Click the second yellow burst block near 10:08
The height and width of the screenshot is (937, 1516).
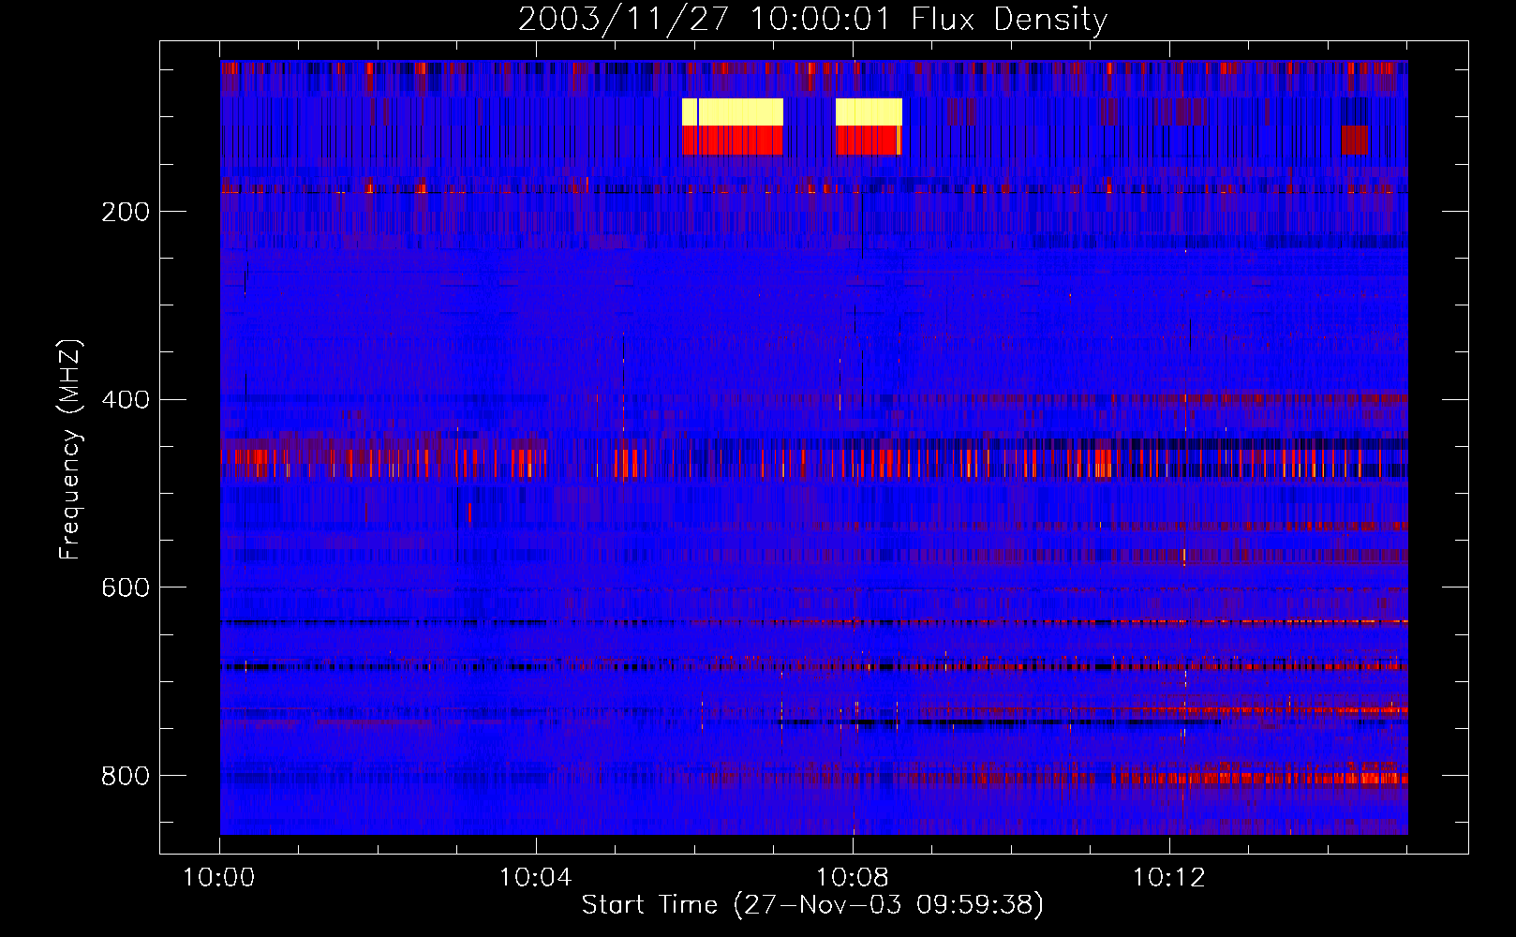point(869,112)
